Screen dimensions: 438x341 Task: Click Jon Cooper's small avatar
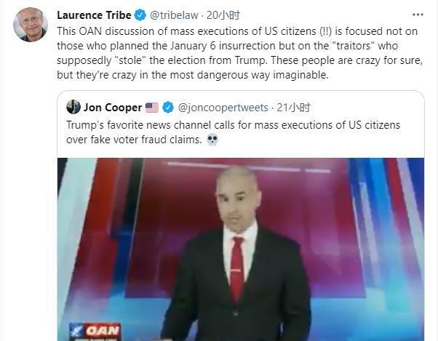click(x=73, y=107)
